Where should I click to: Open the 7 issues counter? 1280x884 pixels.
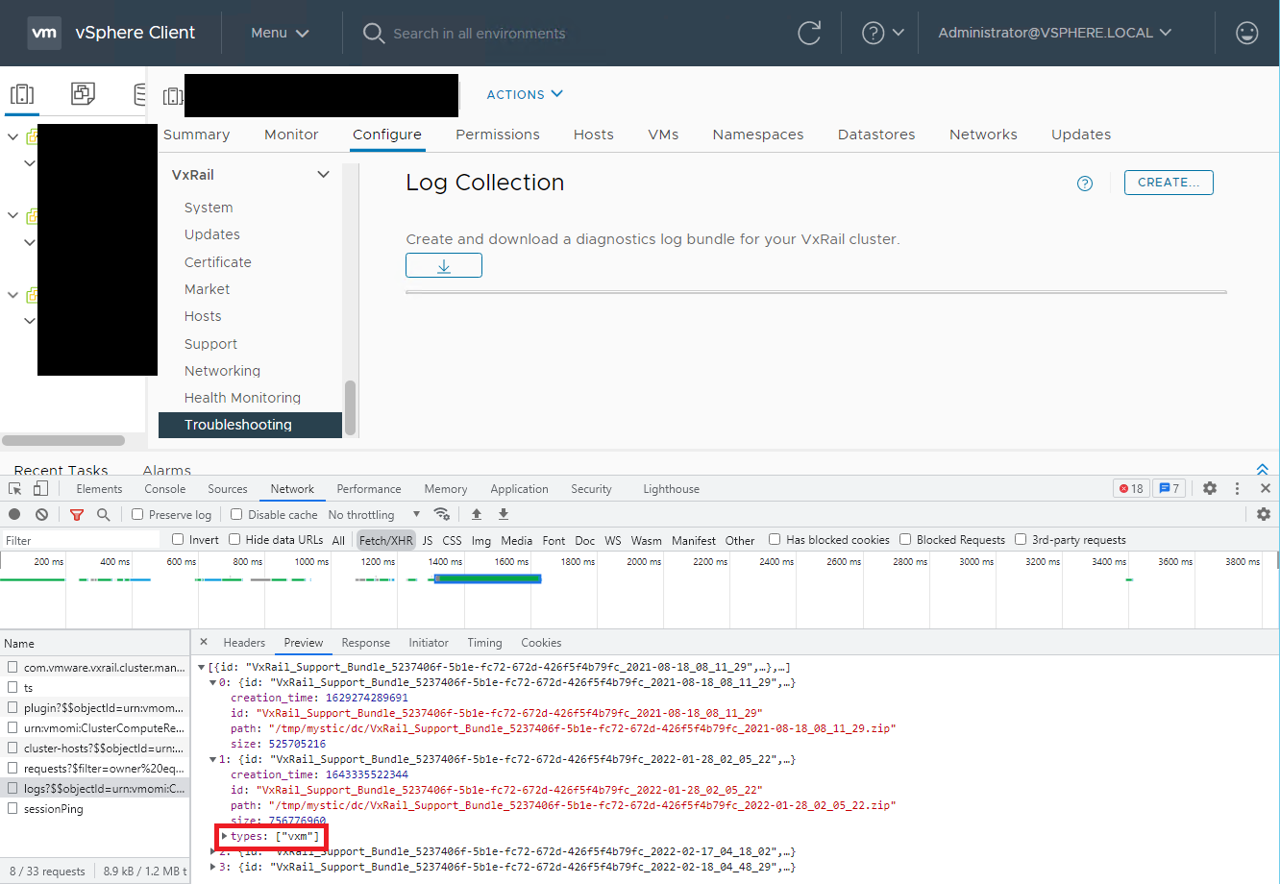pos(1169,489)
